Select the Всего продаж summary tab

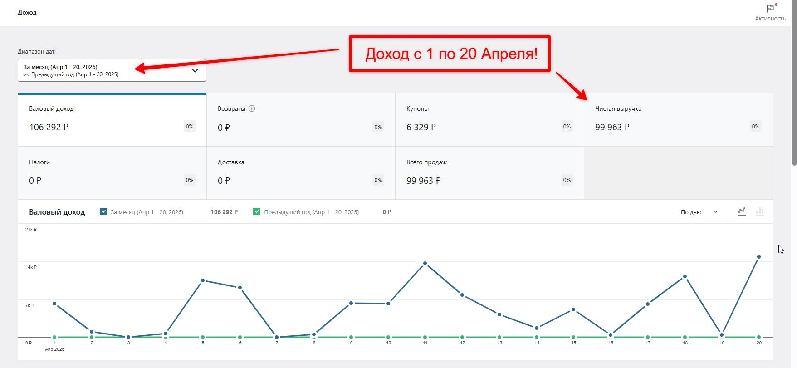point(489,173)
